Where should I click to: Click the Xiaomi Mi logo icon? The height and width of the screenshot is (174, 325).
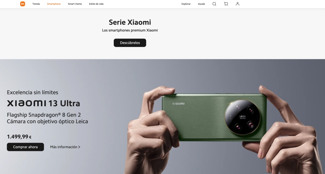(x=23, y=4)
